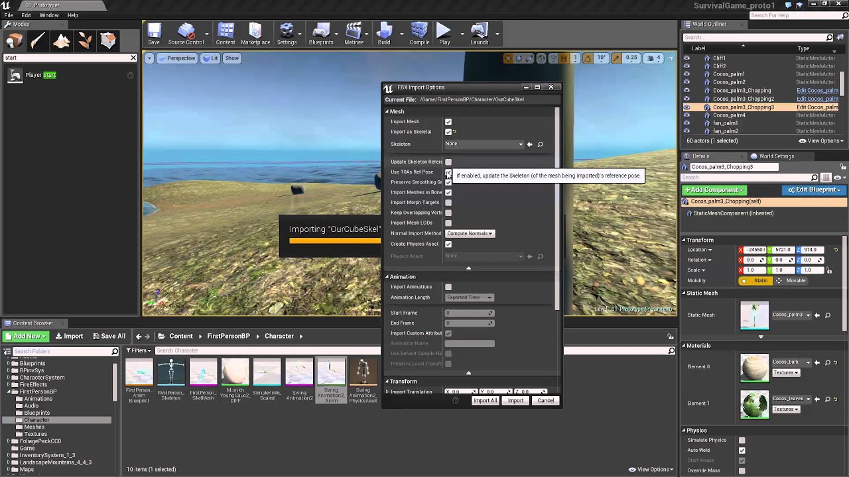Click the End Frame slider field
Viewport: 849px width, 477px height.
tap(469, 323)
